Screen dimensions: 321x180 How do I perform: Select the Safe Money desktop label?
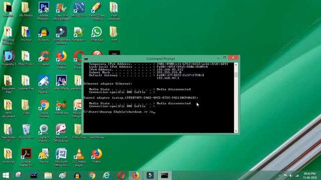[97, 137]
